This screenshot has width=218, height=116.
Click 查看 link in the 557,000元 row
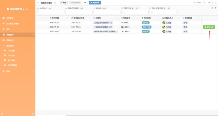(x=185, y=27)
